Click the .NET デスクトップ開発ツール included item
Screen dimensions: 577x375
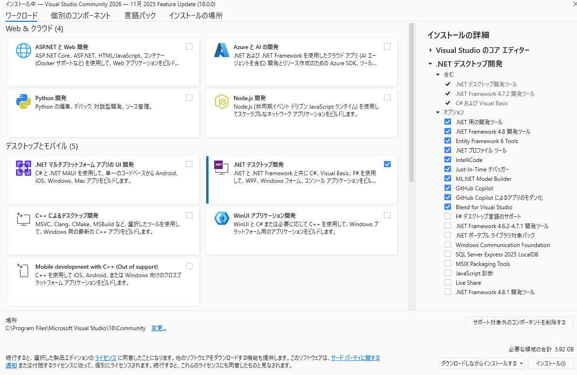(486, 84)
